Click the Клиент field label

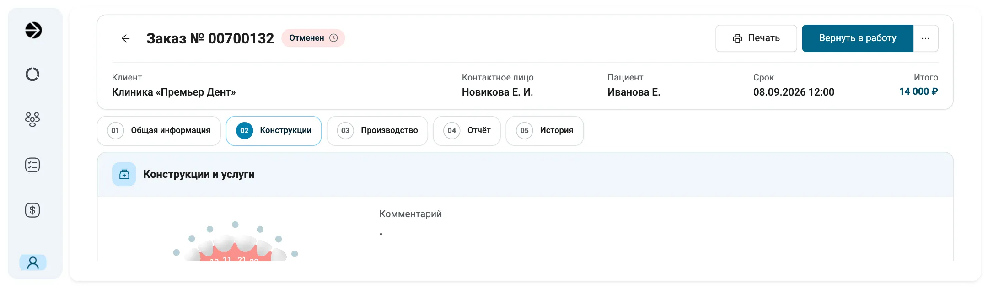coord(127,77)
